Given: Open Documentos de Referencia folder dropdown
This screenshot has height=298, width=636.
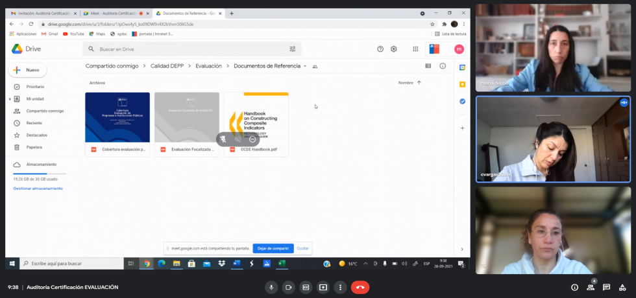Looking at the screenshot, I should pos(305,66).
